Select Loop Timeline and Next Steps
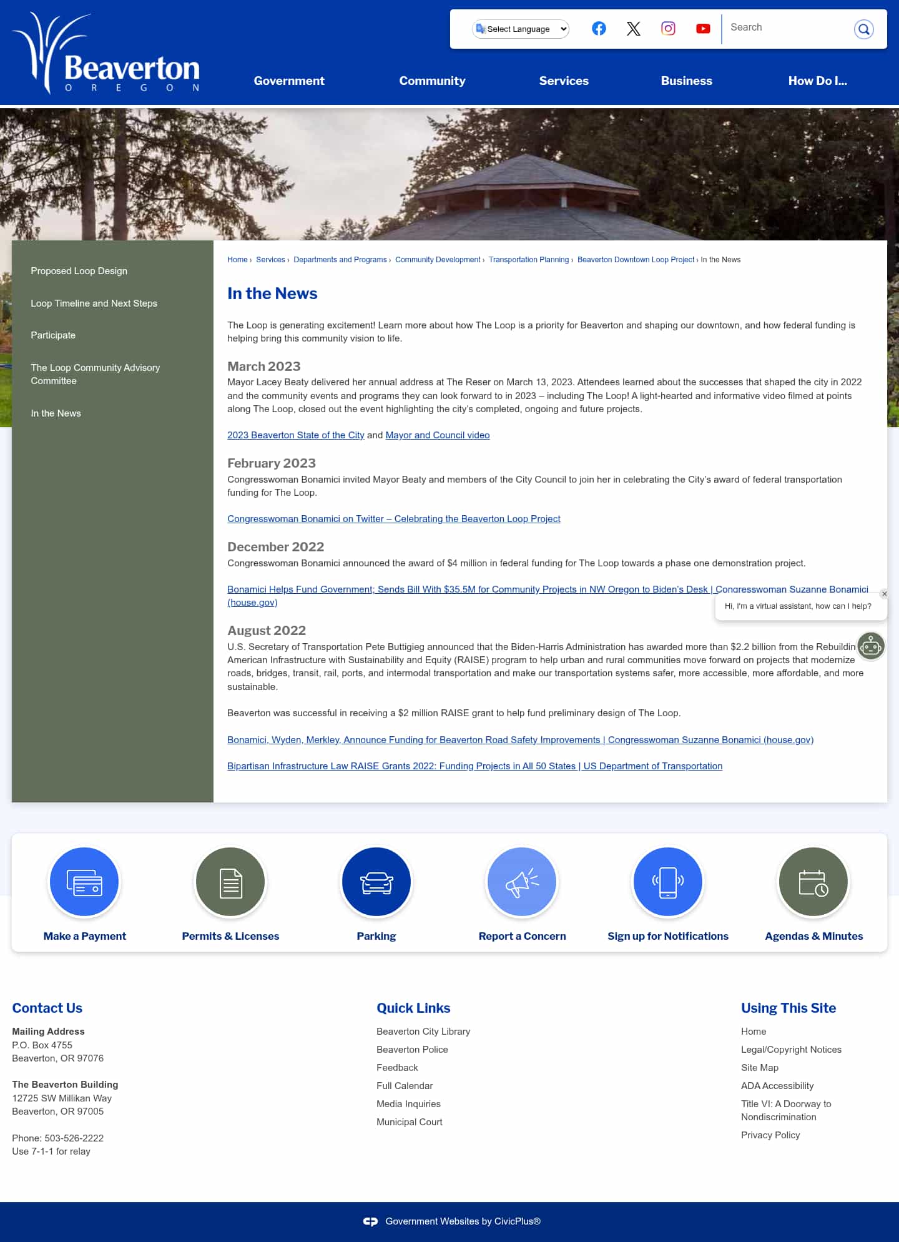The height and width of the screenshot is (1242, 899). click(94, 303)
